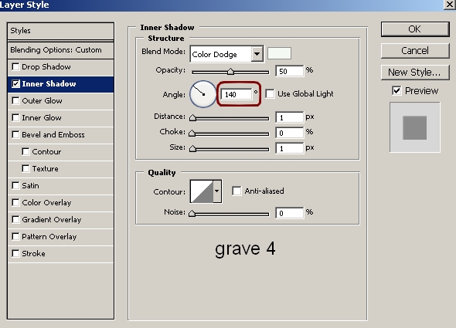Click the Noise value input field
Image resolution: width=456 pixels, height=328 pixels.
point(289,213)
